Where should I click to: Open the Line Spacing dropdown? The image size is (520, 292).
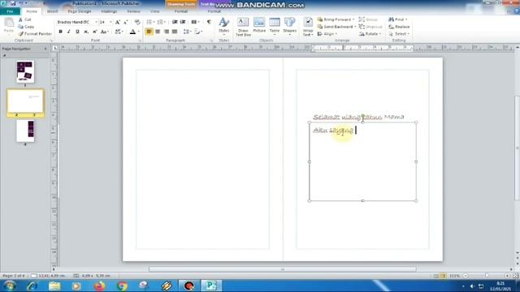pos(188,32)
